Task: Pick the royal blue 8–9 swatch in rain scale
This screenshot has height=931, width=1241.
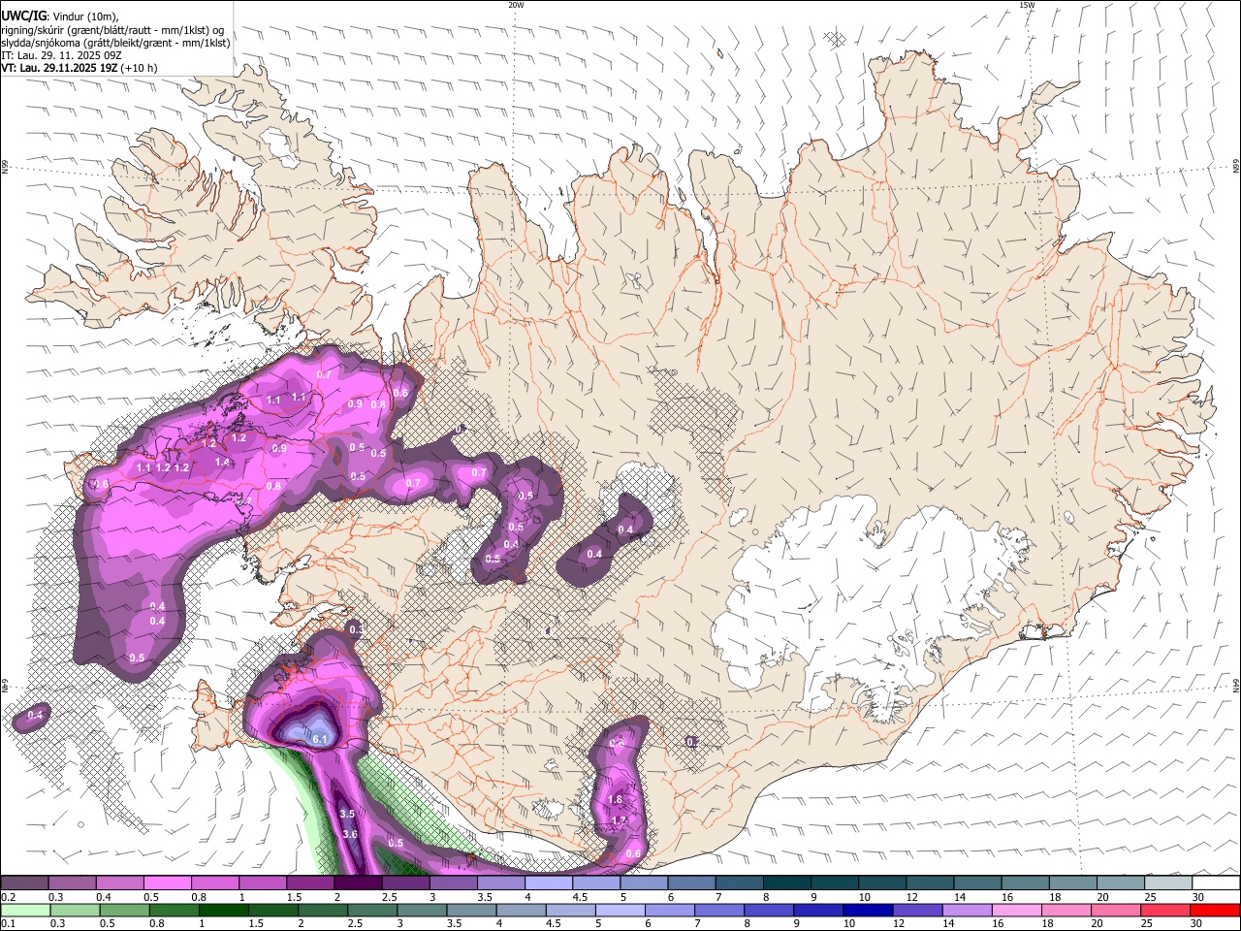Action: [x=767, y=911]
